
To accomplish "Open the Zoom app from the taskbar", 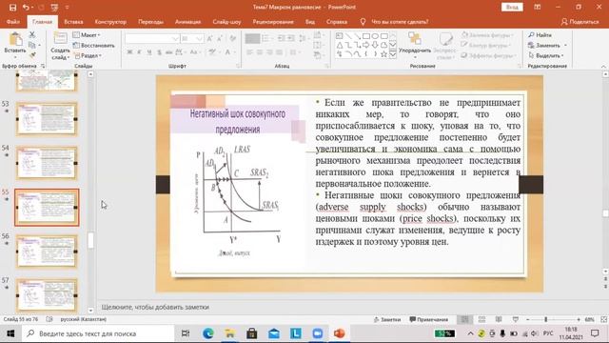I will tap(317, 333).
